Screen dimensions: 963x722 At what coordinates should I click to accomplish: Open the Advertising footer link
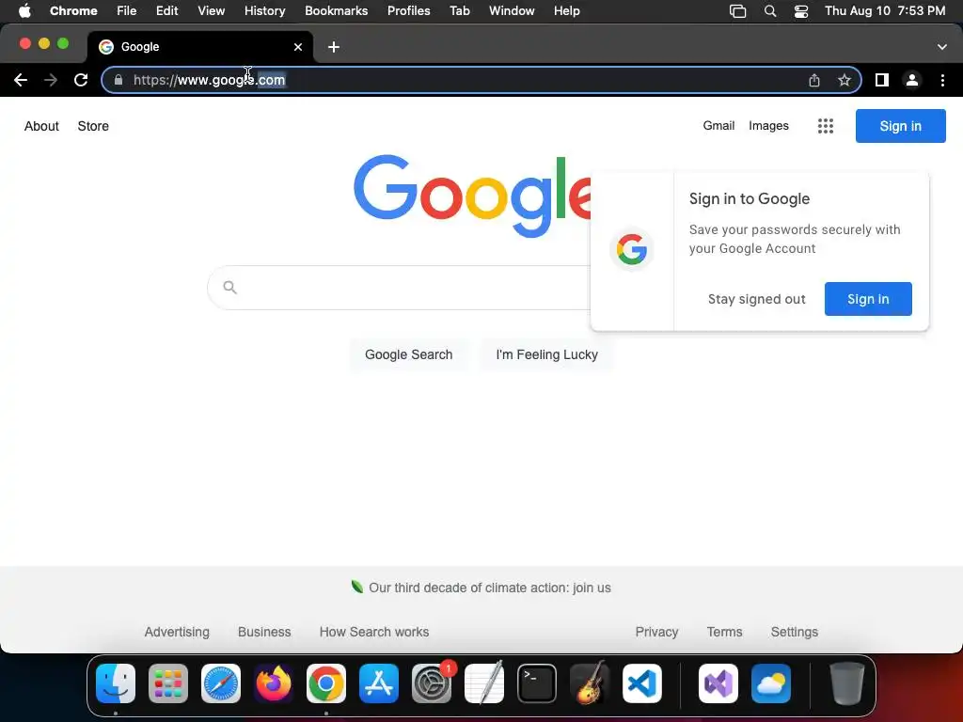[177, 632]
